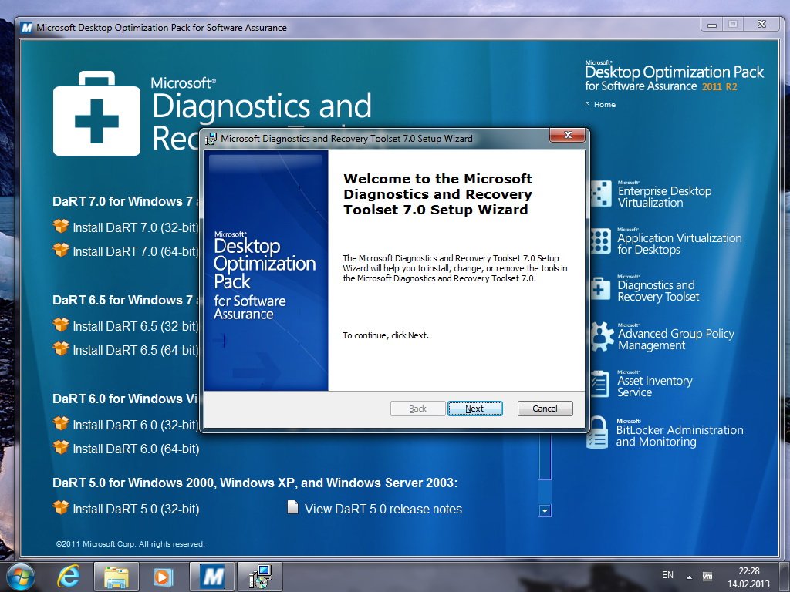Launch Internet Explorer from the taskbar
790x592 pixels.
(68, 576)
